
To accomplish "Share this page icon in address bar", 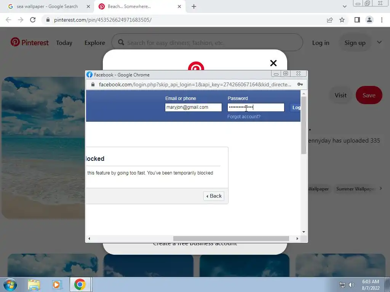I will pyautogui.click(x=330, y=20).
